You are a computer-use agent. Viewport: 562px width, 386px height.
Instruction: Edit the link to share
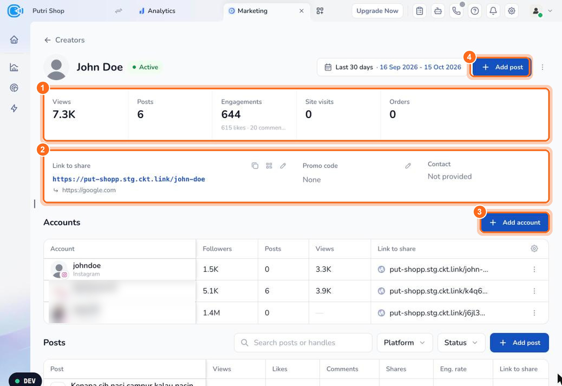tap(283, 166)
